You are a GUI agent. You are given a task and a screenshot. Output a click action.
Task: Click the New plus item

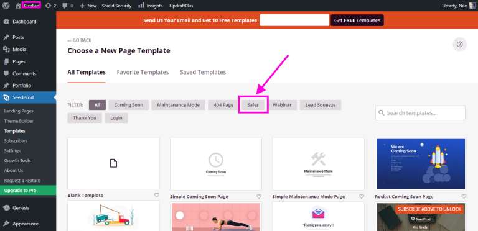coord(88,6)
